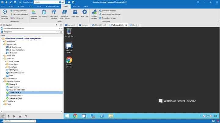Image resolution: width=220 pixels, height=123 pixels.
Task: Show favorites using the star icon
Action: [x=20, y=116]
